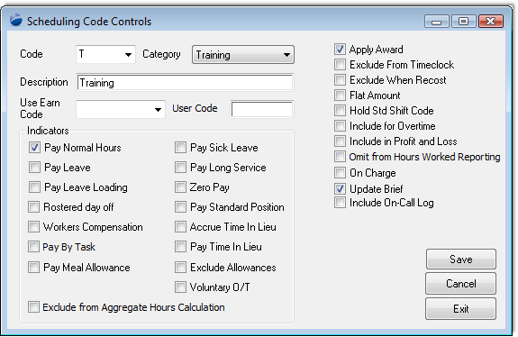Maximize the Scheduling Code Controls window
The height and width of the screenshot is (337, 518).
click(x=463, y=22)
